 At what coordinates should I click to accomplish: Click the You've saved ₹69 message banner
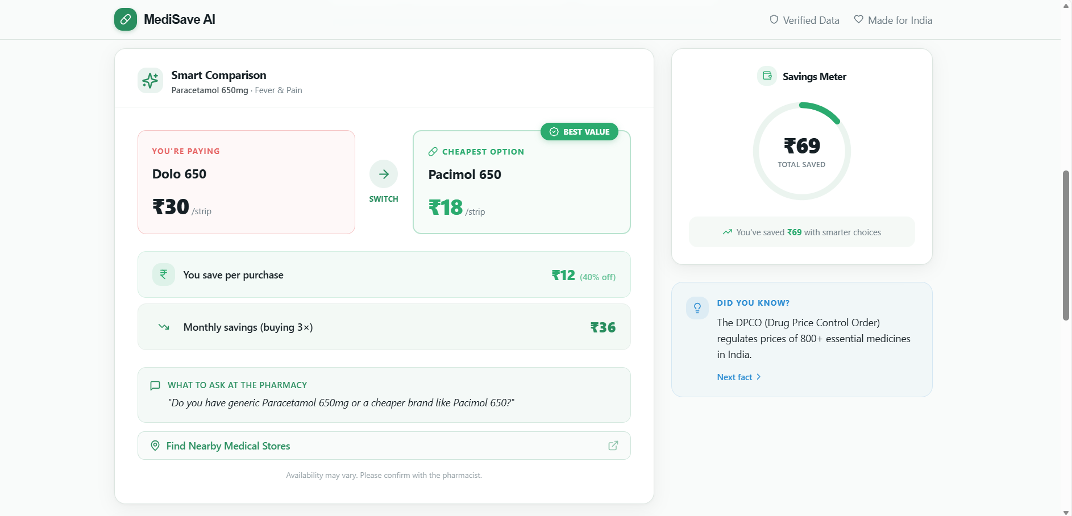(x=801, y=232)
